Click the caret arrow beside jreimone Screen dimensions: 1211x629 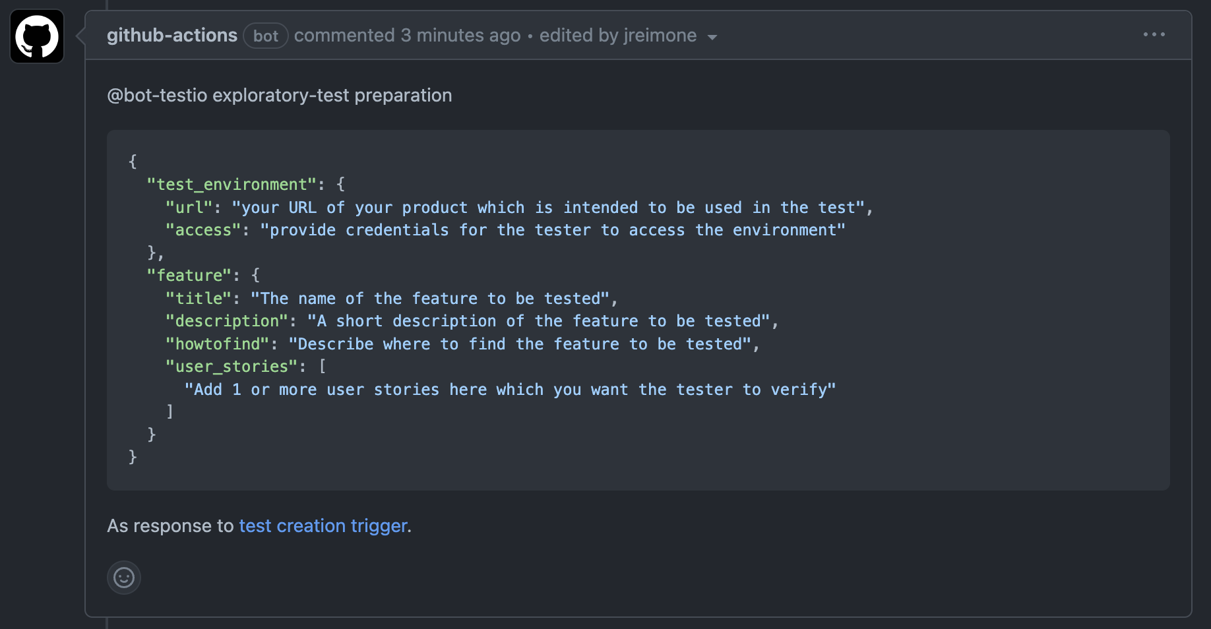pyautogui.click(x=712, y=37)
